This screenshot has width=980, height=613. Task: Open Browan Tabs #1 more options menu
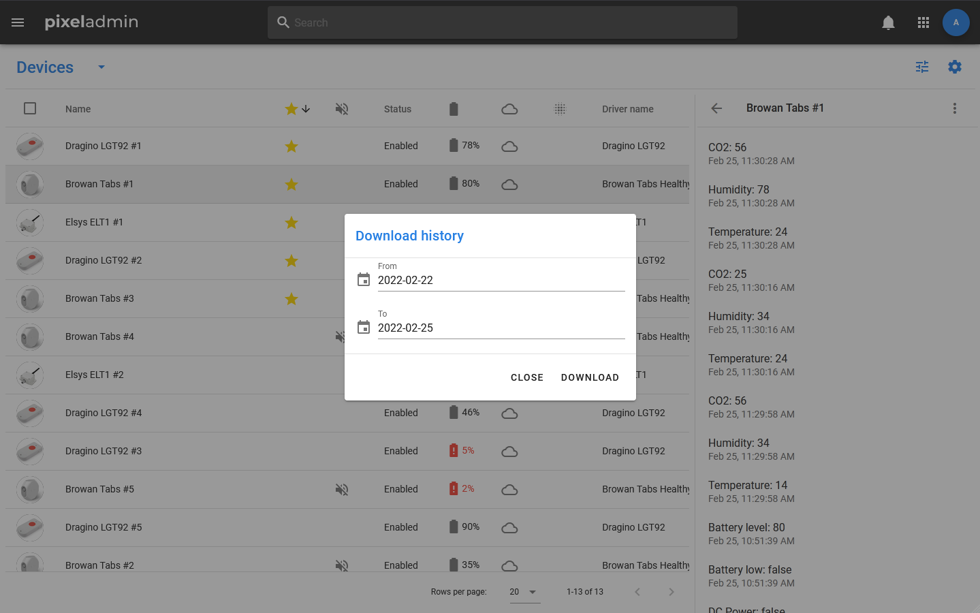point(954,108)
